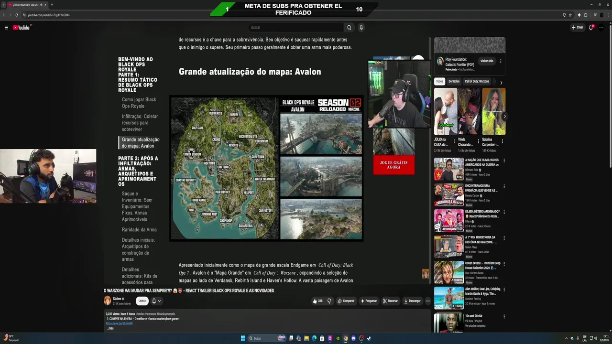Open the JÚLIO na CASA short thumbnail
612x344 pixels.
[446, 111]
